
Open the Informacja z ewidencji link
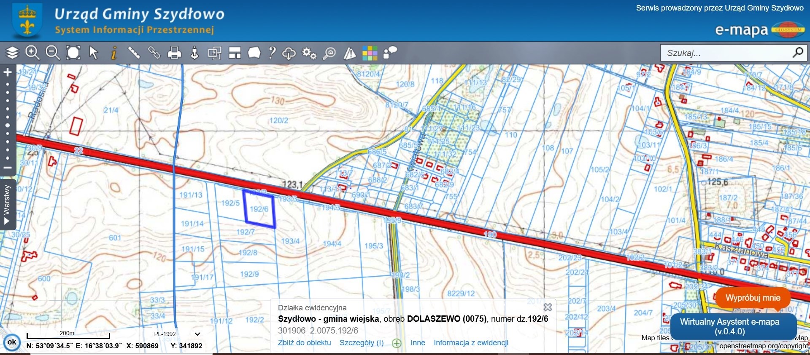pyautogui.click(x=471, y=343)
